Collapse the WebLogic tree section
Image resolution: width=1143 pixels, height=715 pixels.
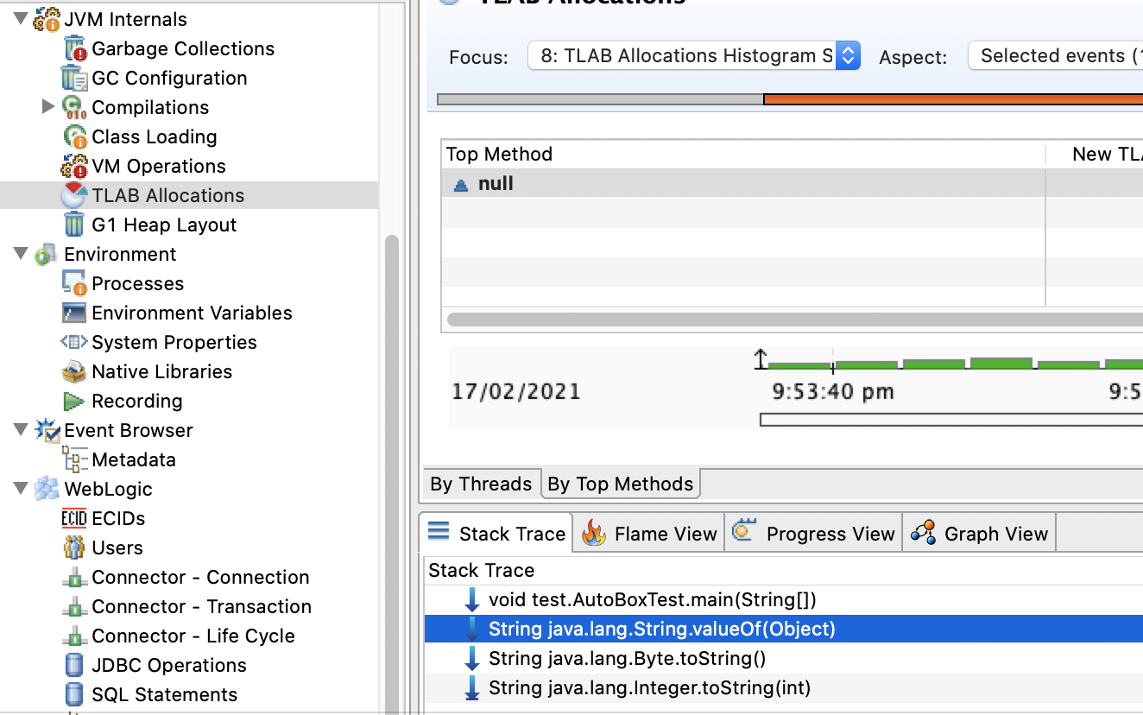(21, 489)
